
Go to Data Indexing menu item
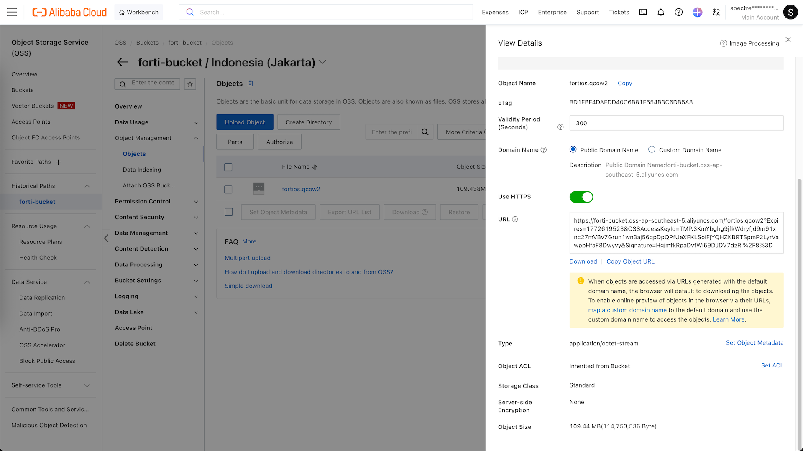coord(142,170)
